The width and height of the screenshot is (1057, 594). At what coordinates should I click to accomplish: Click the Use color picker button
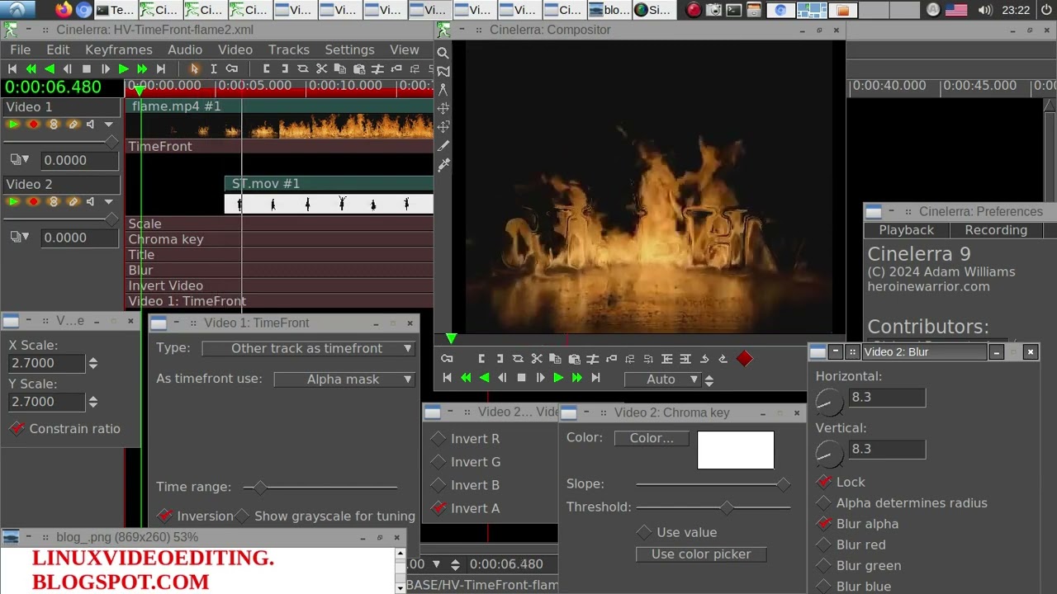(701, 554)
